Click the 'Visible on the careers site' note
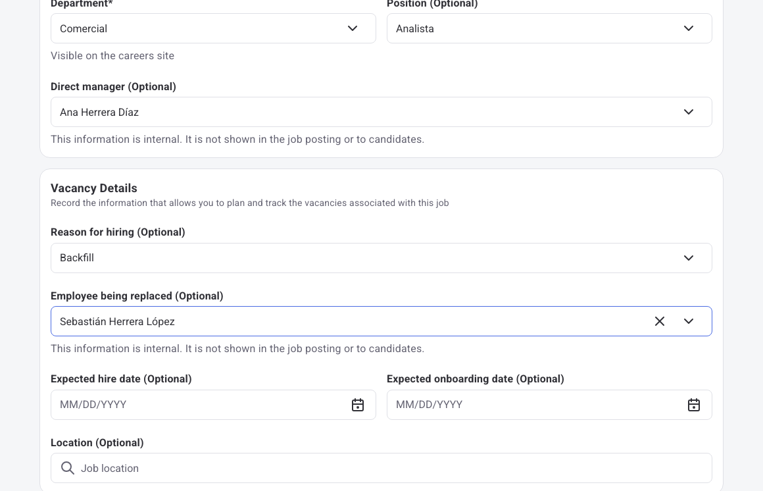The height and width of the screenshot is (491, 763). (112, 56)
